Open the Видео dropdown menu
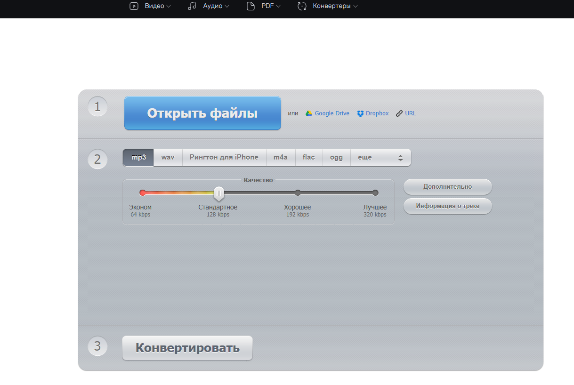This screenshot has width=574, height=385. coord(154,6)
